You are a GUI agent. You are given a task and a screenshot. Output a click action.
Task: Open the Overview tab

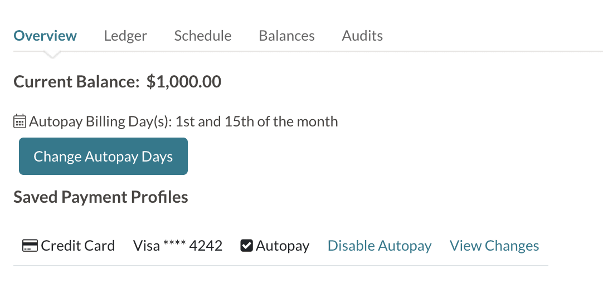point(45,36)
